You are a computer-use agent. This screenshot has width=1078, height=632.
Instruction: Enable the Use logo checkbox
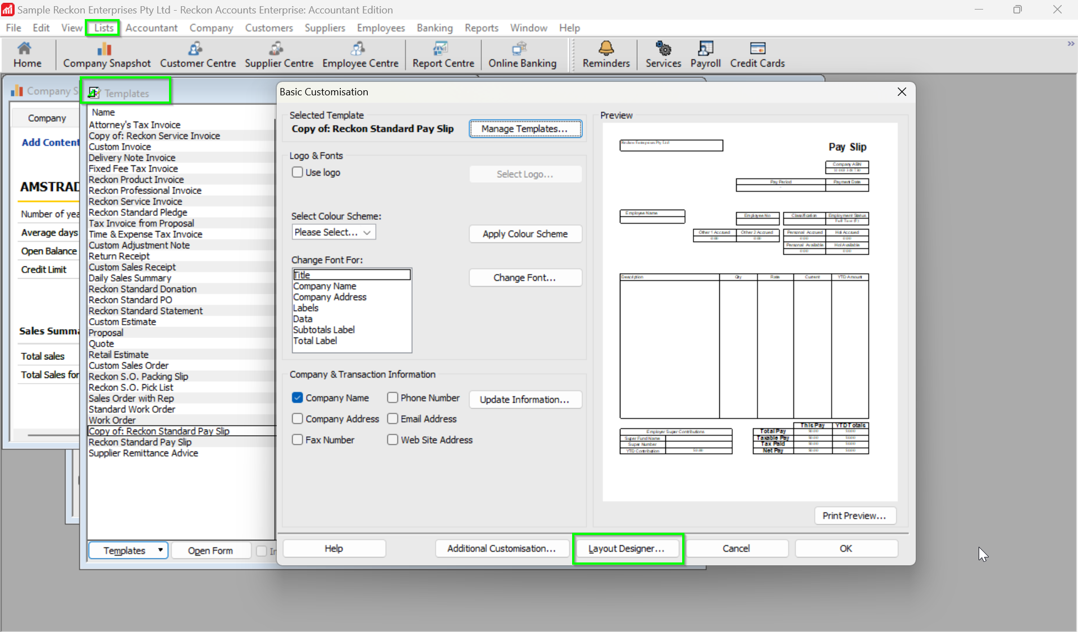[x=298, y=172]
